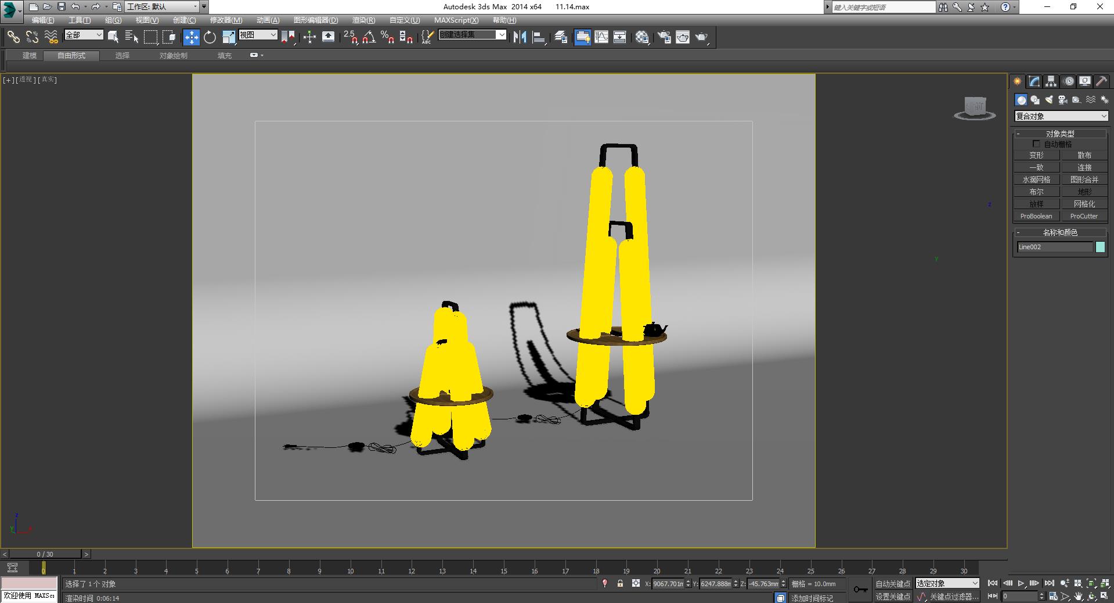The image size is (1114, 603).
Task: Expand the 创建选择集 named selection list
Action: (502, 35)
